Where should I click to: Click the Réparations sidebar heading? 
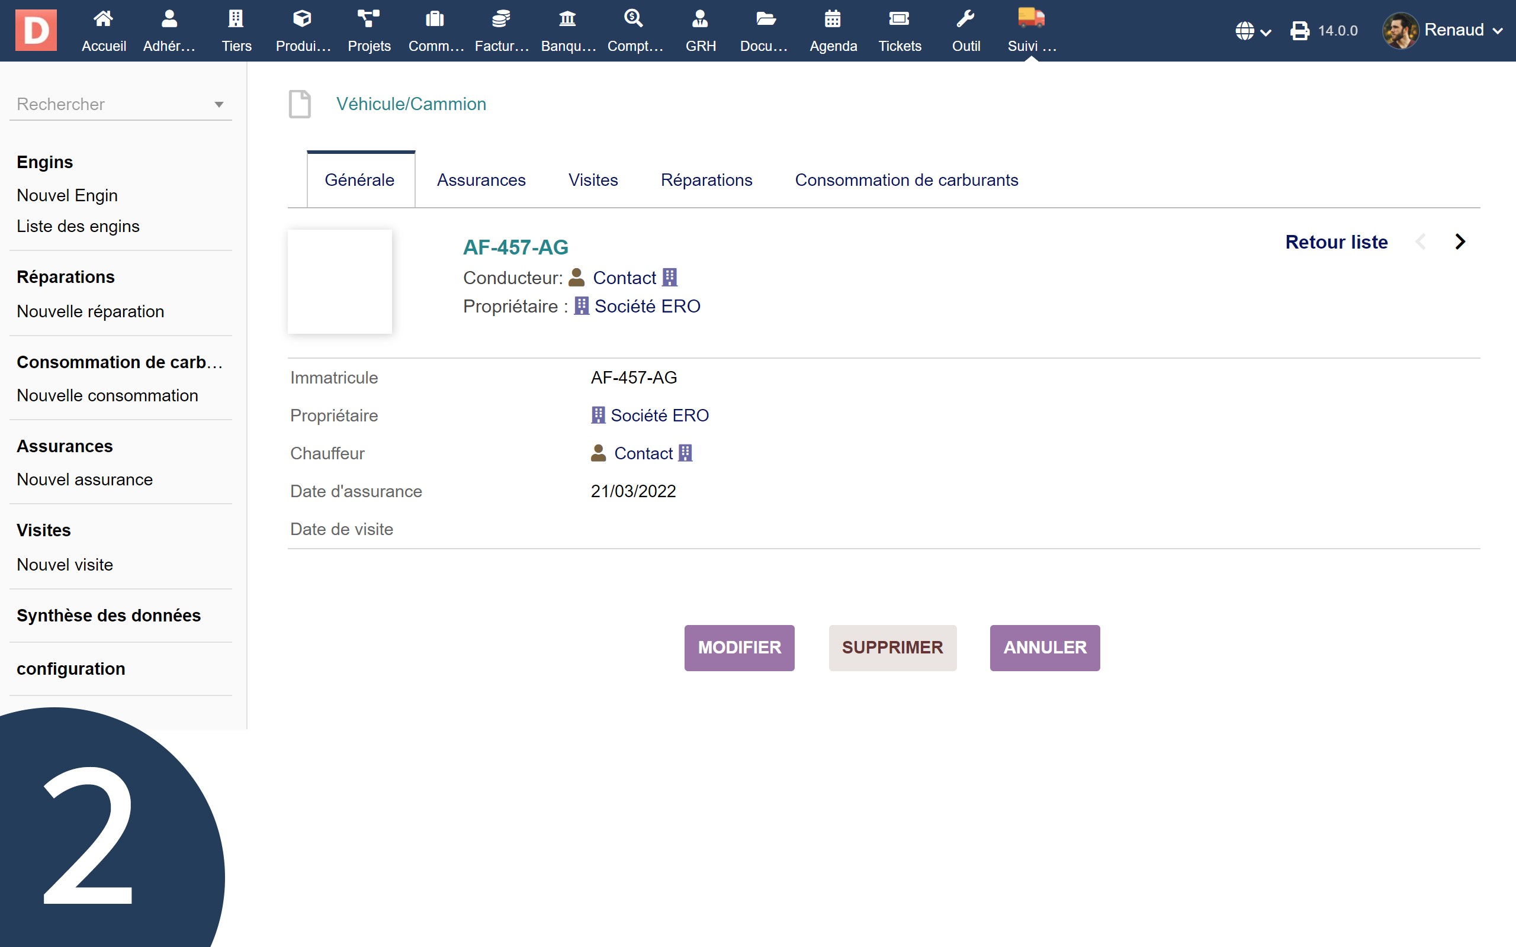click(66, 277)
